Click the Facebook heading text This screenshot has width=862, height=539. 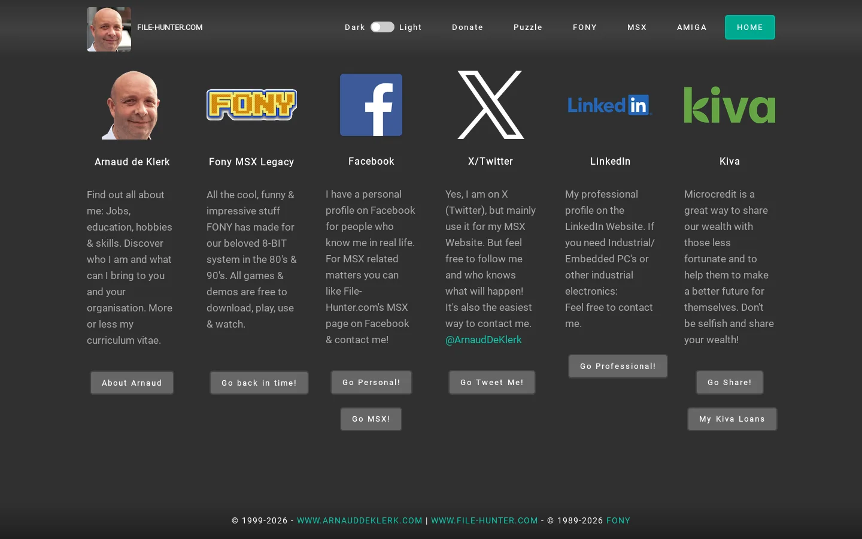tap(371, 161)
